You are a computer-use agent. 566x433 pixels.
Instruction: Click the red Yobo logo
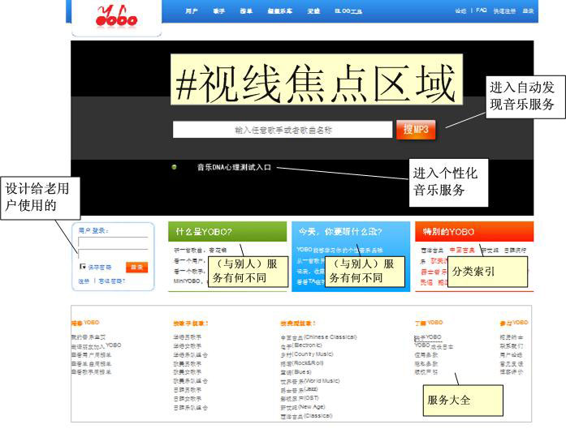(x=116, y=16)
